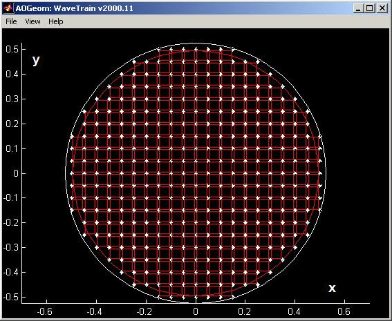Click the AOGeom WaveTrain title bar text

click(x=75, y=8)
